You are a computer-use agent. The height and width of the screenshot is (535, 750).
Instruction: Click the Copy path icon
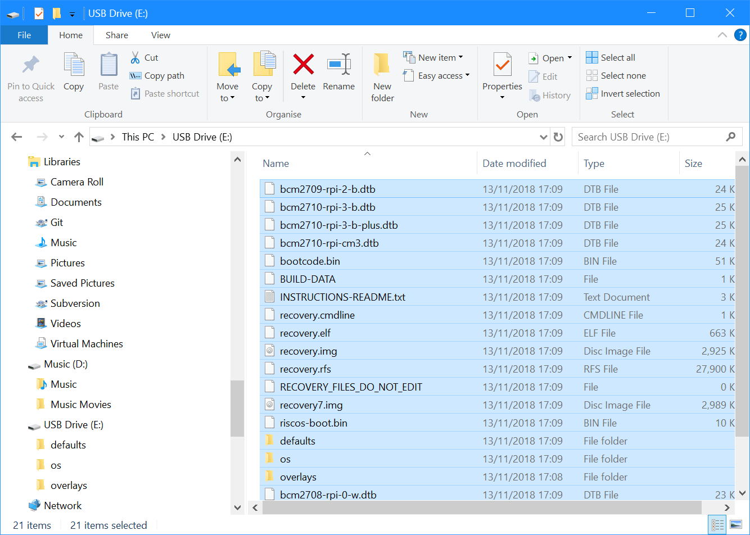coord(135,75)
